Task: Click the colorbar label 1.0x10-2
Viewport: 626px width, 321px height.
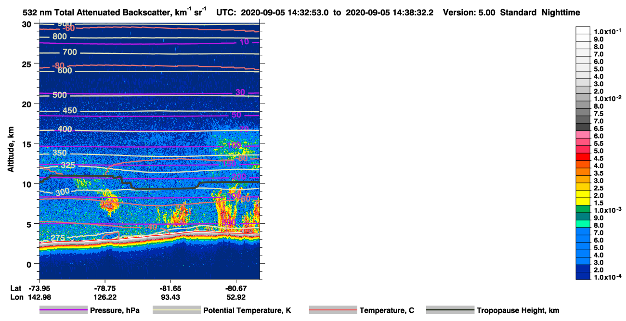Action: [608, 98]
